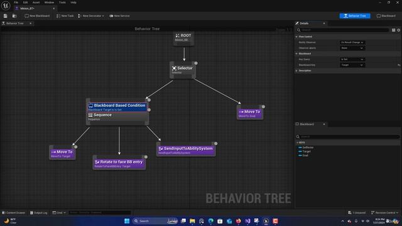402x226 pixels.
Task: Switch to Blackboard mode button
Action: click(386, 16)
